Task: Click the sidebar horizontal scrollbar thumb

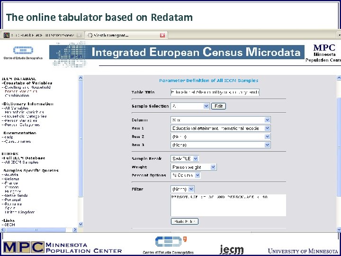Action: (36, 229)
